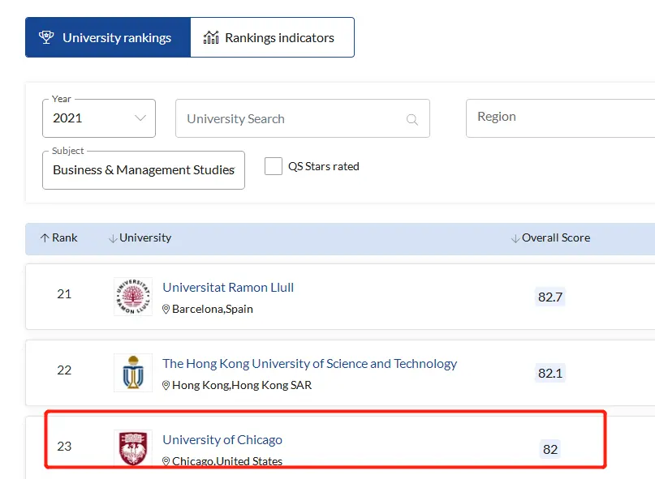Viewport: 655px width, 479px height.
Task: Click the location pin beside Hong Kong,Hong Kong SAR
Action: click(166, 385)
